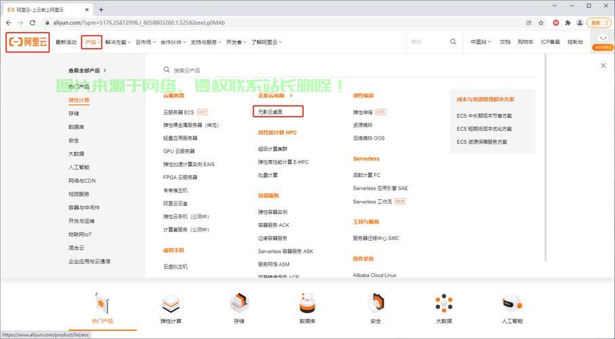Viewport: 615px width, 339px height.
Task: Expand the 了解阿里云 menu
Action: (266, 42)
